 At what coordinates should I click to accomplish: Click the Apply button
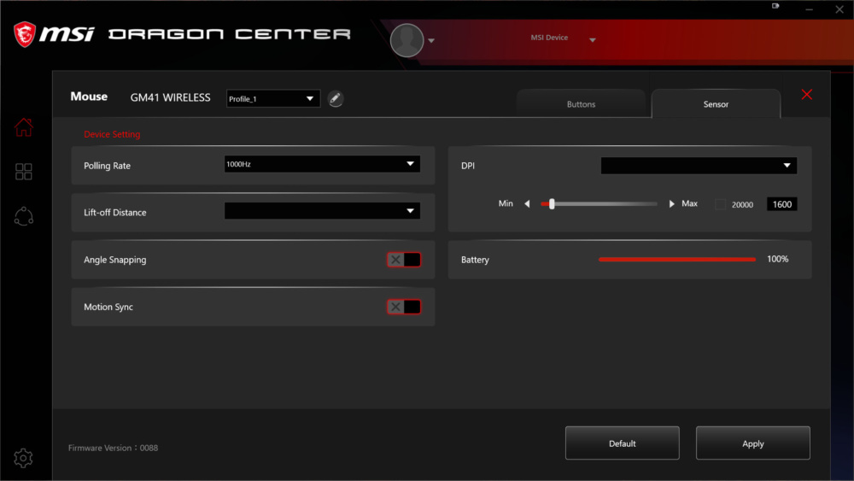[752, 443]
